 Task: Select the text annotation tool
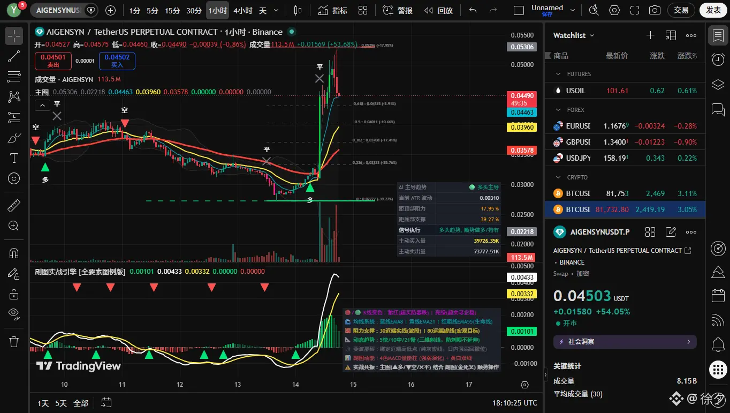[14, 158]
